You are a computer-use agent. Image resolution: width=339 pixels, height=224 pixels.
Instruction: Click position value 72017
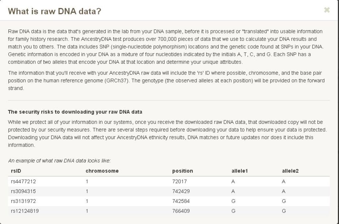tap(179, 181)
